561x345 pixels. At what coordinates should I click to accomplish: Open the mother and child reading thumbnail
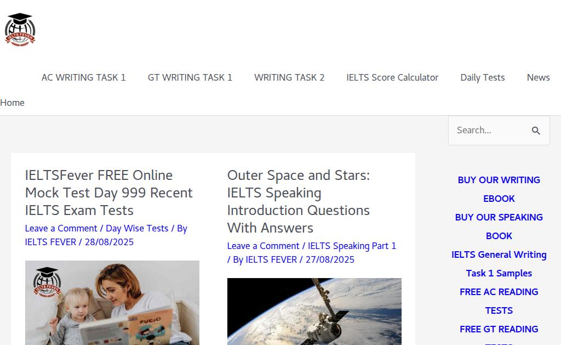click(x=112, y=303)
